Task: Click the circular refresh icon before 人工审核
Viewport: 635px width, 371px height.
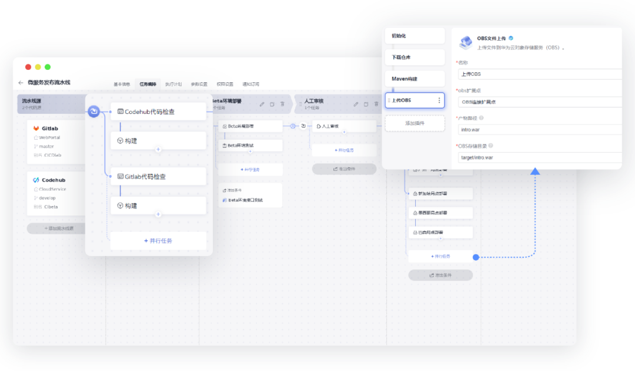Action: click(303, 126)
